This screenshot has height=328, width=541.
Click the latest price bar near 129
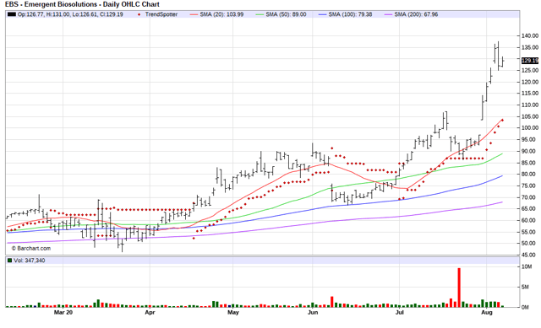[x=502, y=62]
